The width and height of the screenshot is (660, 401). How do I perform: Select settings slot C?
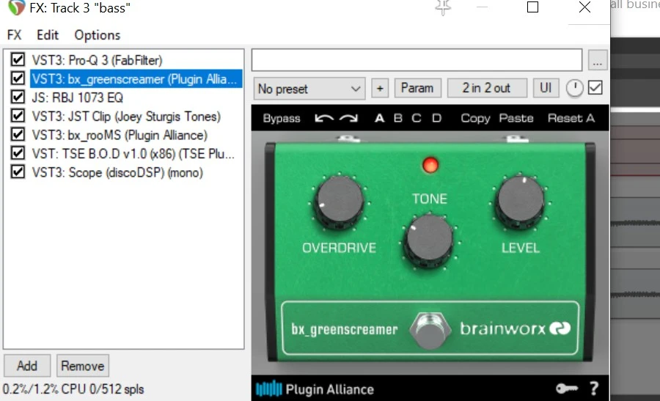(417, 118)
